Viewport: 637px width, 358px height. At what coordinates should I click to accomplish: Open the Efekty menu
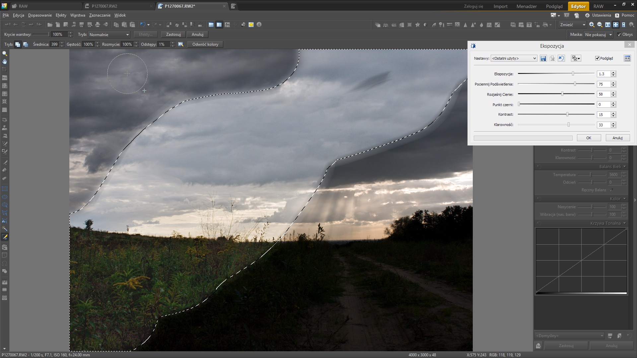tap(61, 15)
